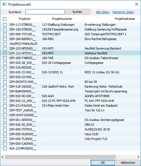
Task: Check the SIM-000-CADN00 row checkbox
Action: click(x=5, y=144)
